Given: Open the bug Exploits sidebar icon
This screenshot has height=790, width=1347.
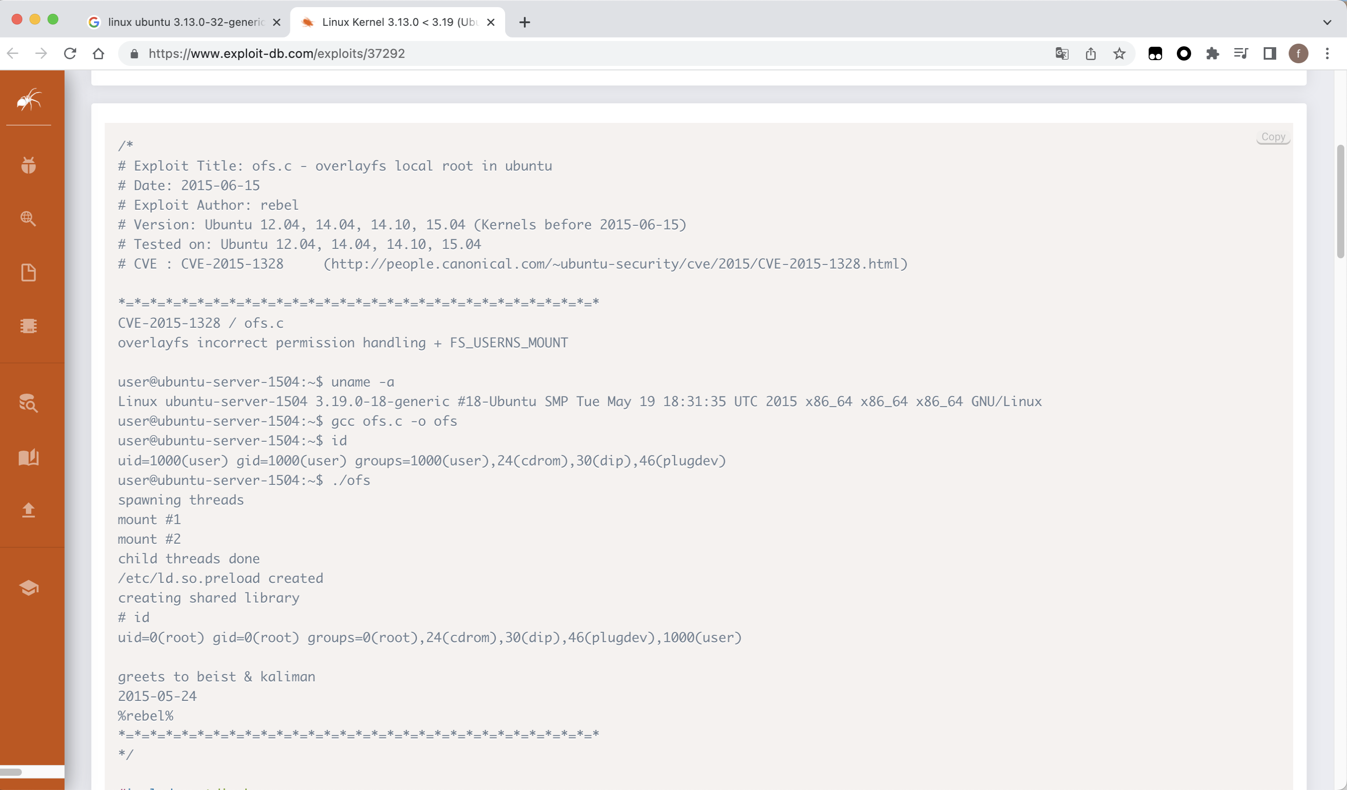Looking at the screenshot, I should click(x=29, y=165).
